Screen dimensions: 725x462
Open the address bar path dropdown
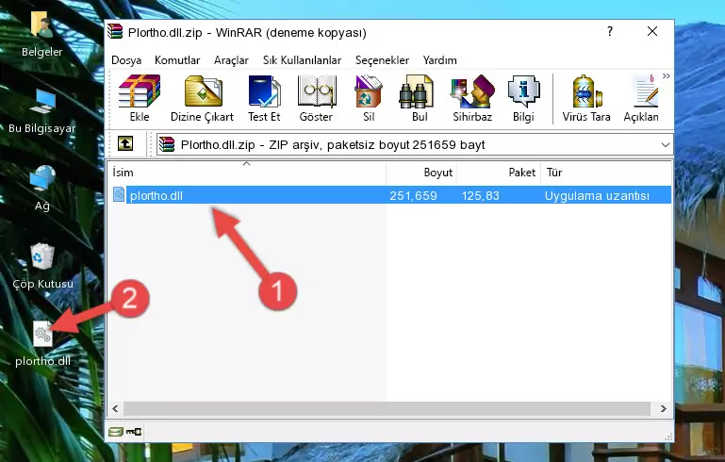coord(666,145)
